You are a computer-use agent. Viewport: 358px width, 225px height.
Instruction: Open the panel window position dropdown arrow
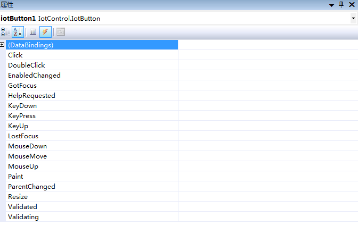point(331,5)
